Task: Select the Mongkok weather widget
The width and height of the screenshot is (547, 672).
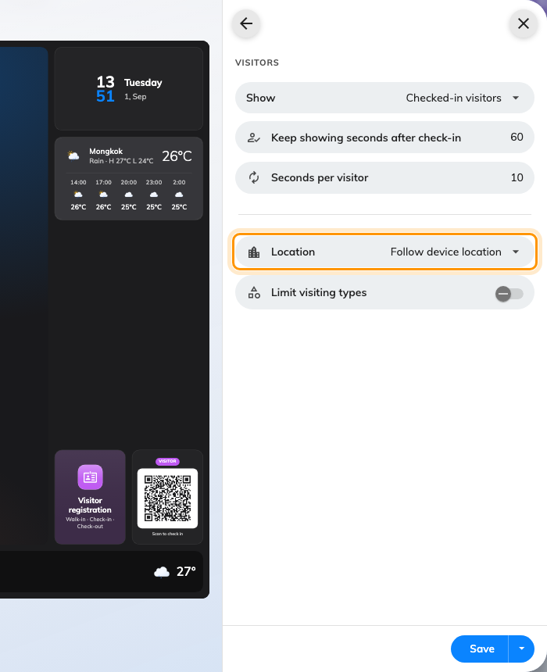Action: click(129, 178)
